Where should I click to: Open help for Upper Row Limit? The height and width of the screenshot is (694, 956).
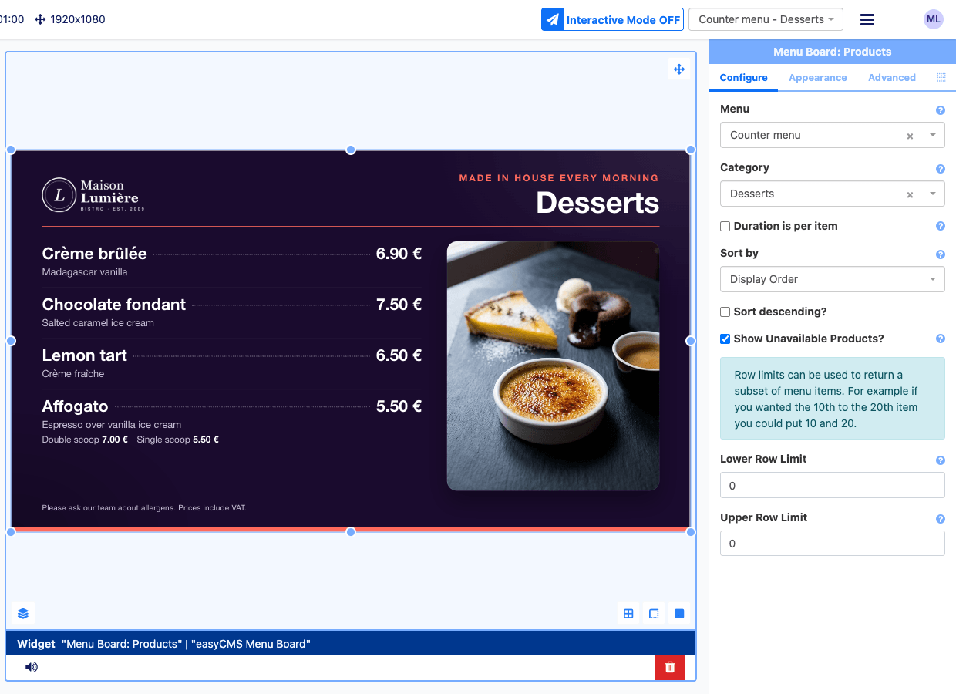tap(941, 519)
